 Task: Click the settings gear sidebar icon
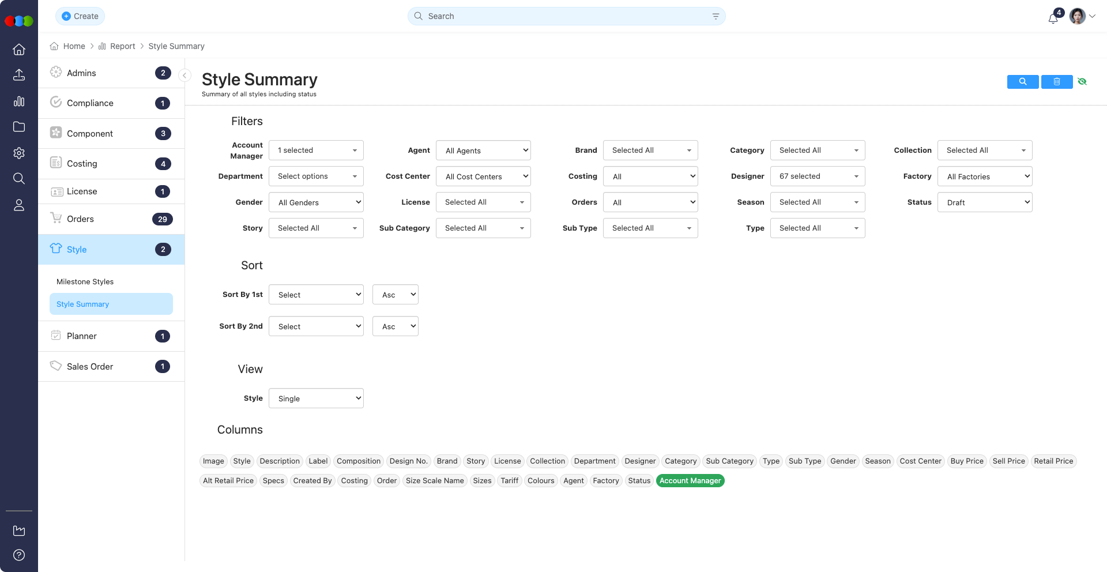[x=19, y=153]
